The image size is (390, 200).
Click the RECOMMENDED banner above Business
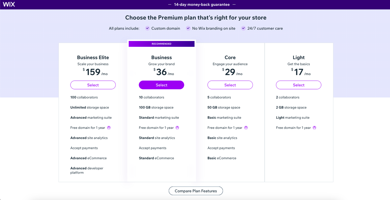click(x=162, y=44)
